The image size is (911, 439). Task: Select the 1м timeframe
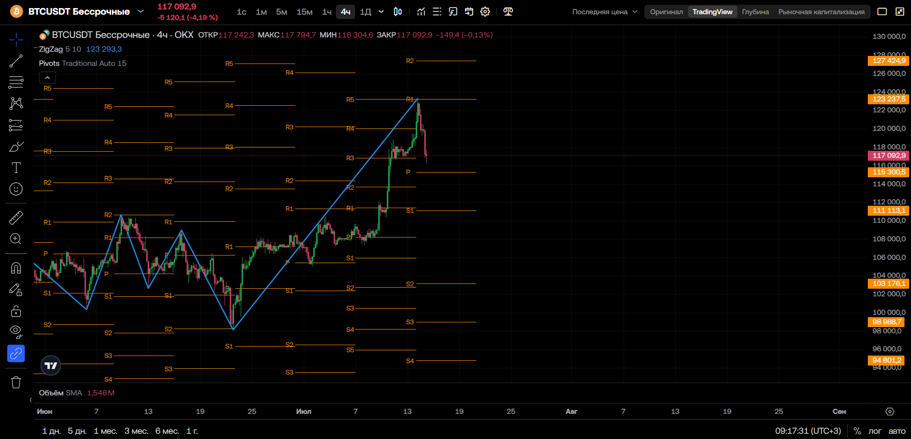coord(261,12)
